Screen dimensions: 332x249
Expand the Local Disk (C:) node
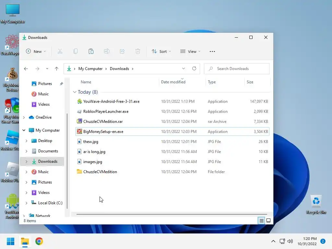(27, 203)
